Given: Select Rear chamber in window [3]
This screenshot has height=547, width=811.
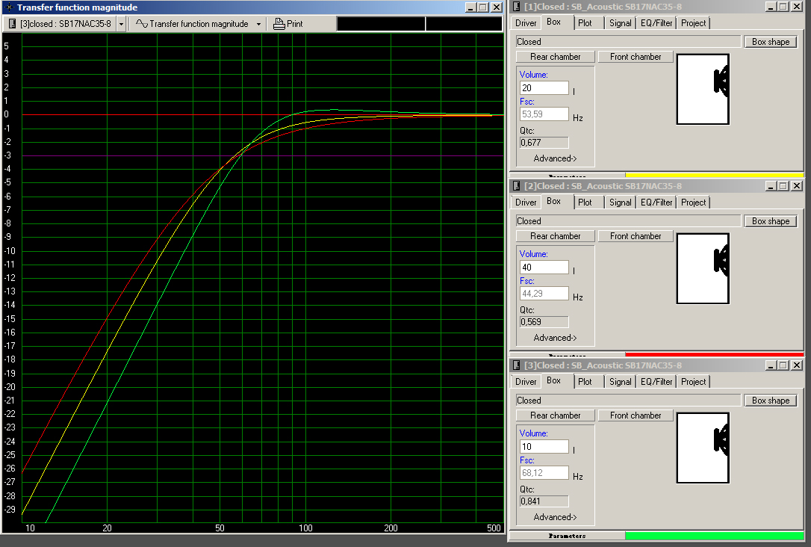Looking at the screenshot, I should click(x=555, y=415).
